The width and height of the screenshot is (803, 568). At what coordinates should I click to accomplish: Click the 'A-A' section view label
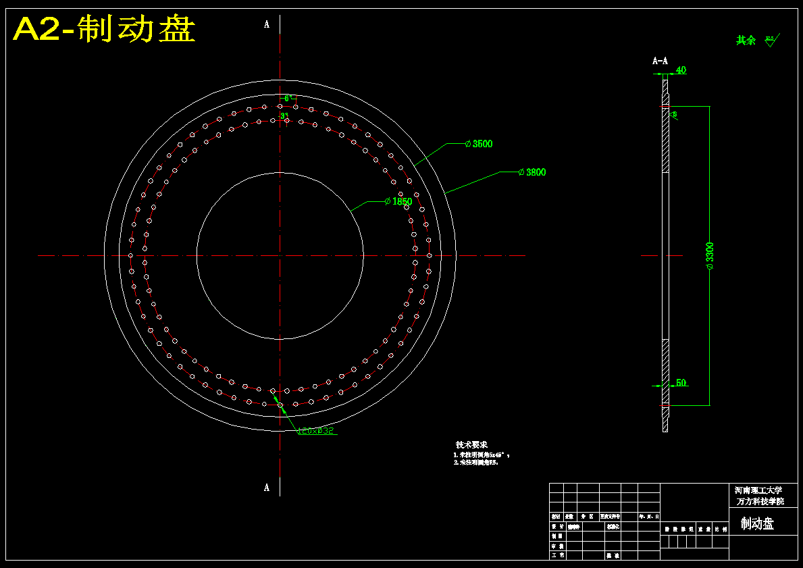660,61
